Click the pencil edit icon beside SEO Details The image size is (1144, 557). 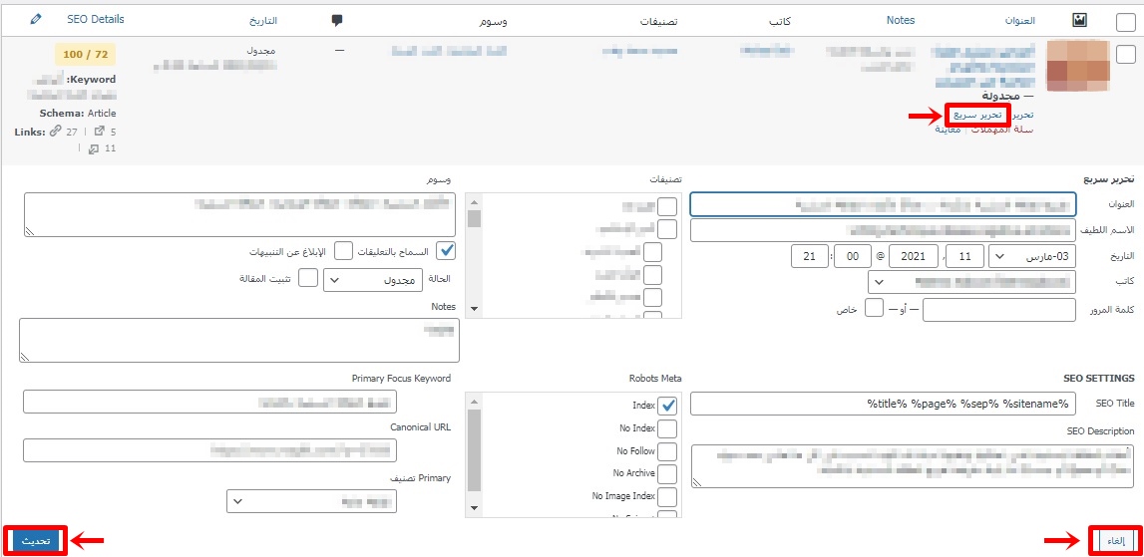[x=37, y=19]
